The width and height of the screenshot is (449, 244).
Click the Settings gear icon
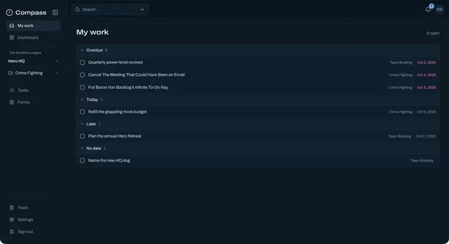pos(12,220)
